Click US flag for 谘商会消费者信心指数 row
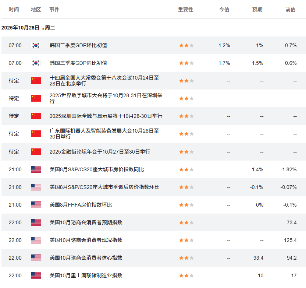306x288 pixels. (x=36, y=258)
